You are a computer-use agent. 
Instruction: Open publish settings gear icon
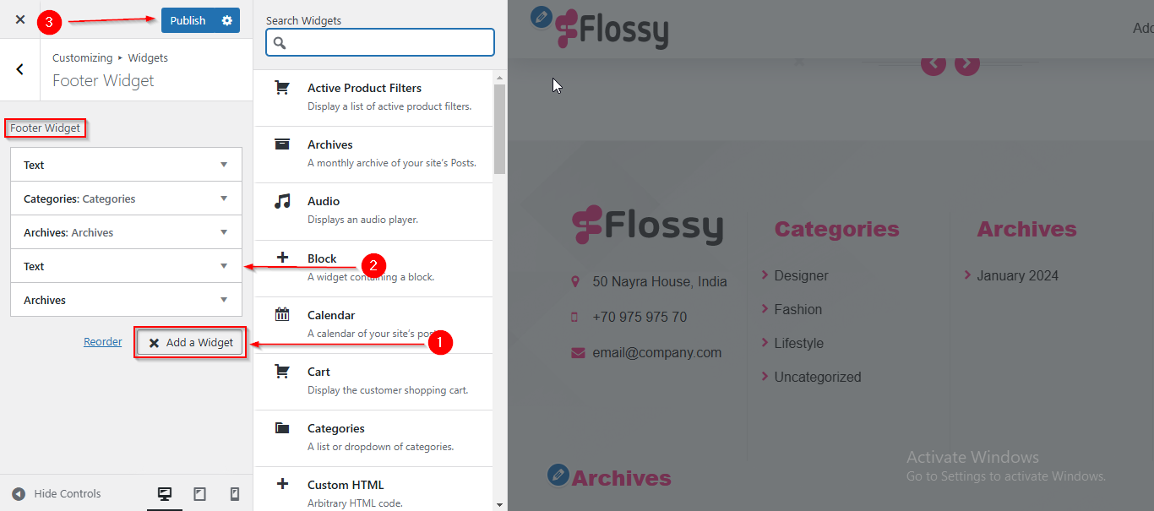coord(226,20)
